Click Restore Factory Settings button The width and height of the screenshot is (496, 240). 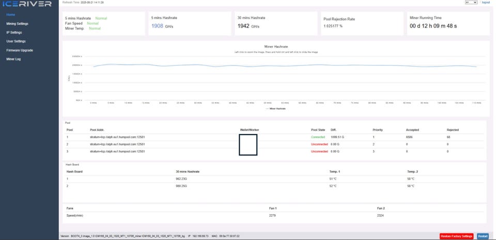tap(456, 236)
